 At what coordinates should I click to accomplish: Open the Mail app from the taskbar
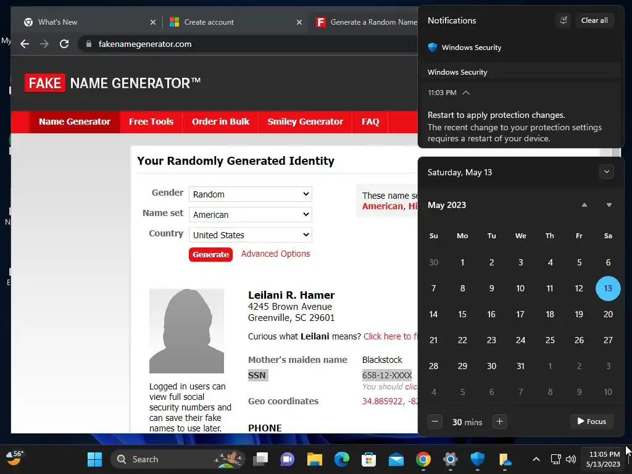396,459
